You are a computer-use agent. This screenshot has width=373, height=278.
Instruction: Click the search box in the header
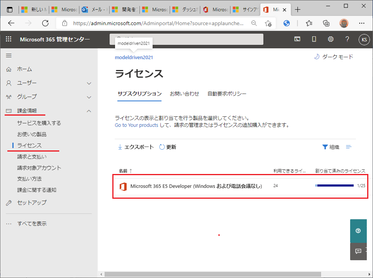coord(186,39)
